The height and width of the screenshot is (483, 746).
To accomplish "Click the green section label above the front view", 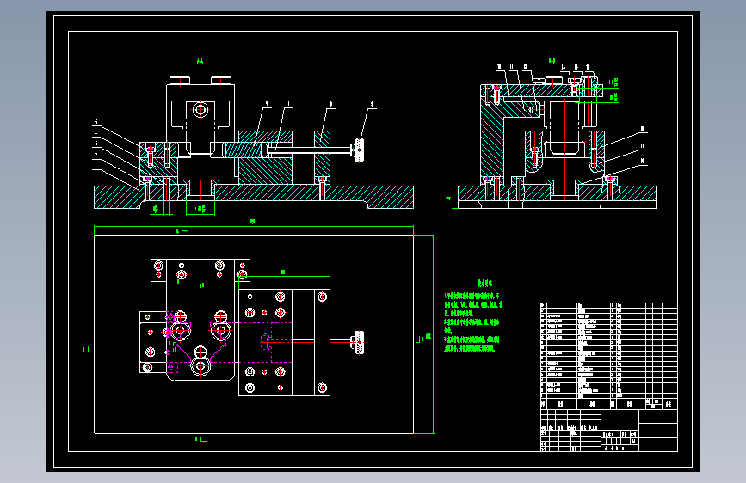I will (x=200, y=61).
